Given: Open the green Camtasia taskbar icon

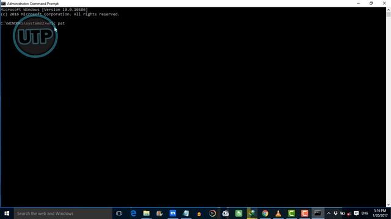Looking at the screenshot, I should coord(291,214).
